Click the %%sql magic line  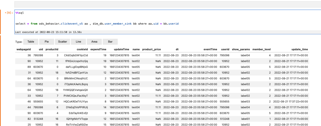20,13
